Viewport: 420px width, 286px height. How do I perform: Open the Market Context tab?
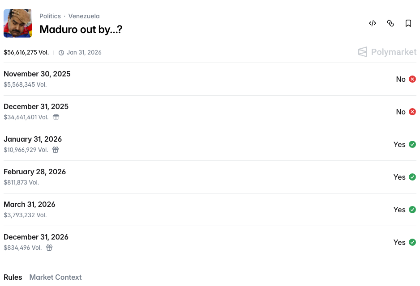tap(56, 277)
